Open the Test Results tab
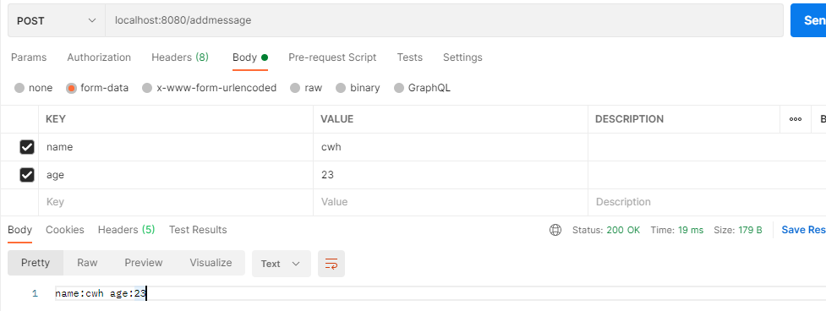 (198, 230)
